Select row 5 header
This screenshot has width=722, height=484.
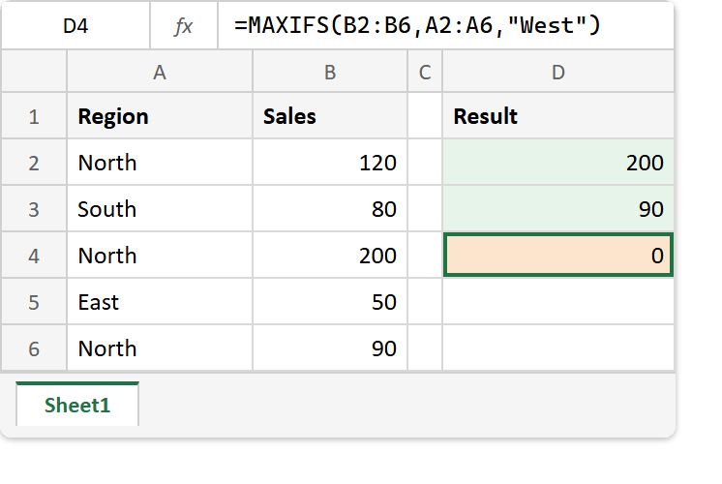34,302
